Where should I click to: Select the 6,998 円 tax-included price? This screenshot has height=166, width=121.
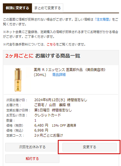[x=41, y=130]
